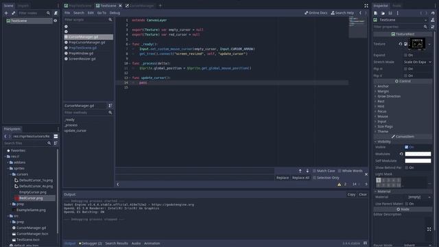
Task: Open the Go To menu
Action: click(x=102, y=13)
